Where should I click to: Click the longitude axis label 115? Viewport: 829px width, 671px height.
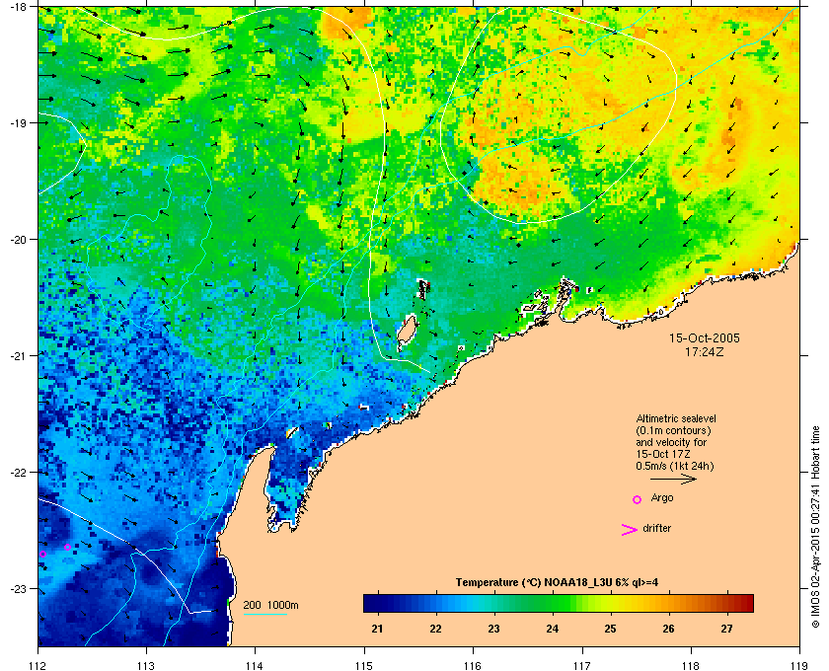point(364,665)
